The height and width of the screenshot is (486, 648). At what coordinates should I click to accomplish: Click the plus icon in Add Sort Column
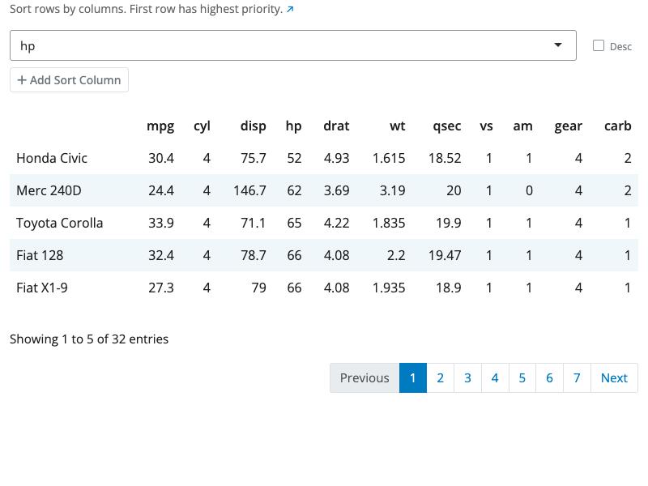pos(22,80)
